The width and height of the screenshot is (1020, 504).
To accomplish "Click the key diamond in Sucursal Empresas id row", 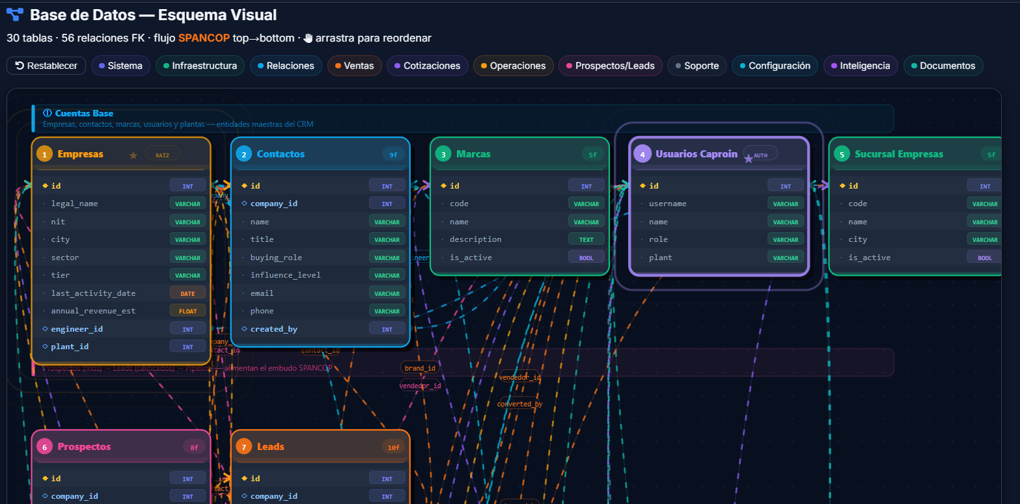I will [x=842, y=186].
